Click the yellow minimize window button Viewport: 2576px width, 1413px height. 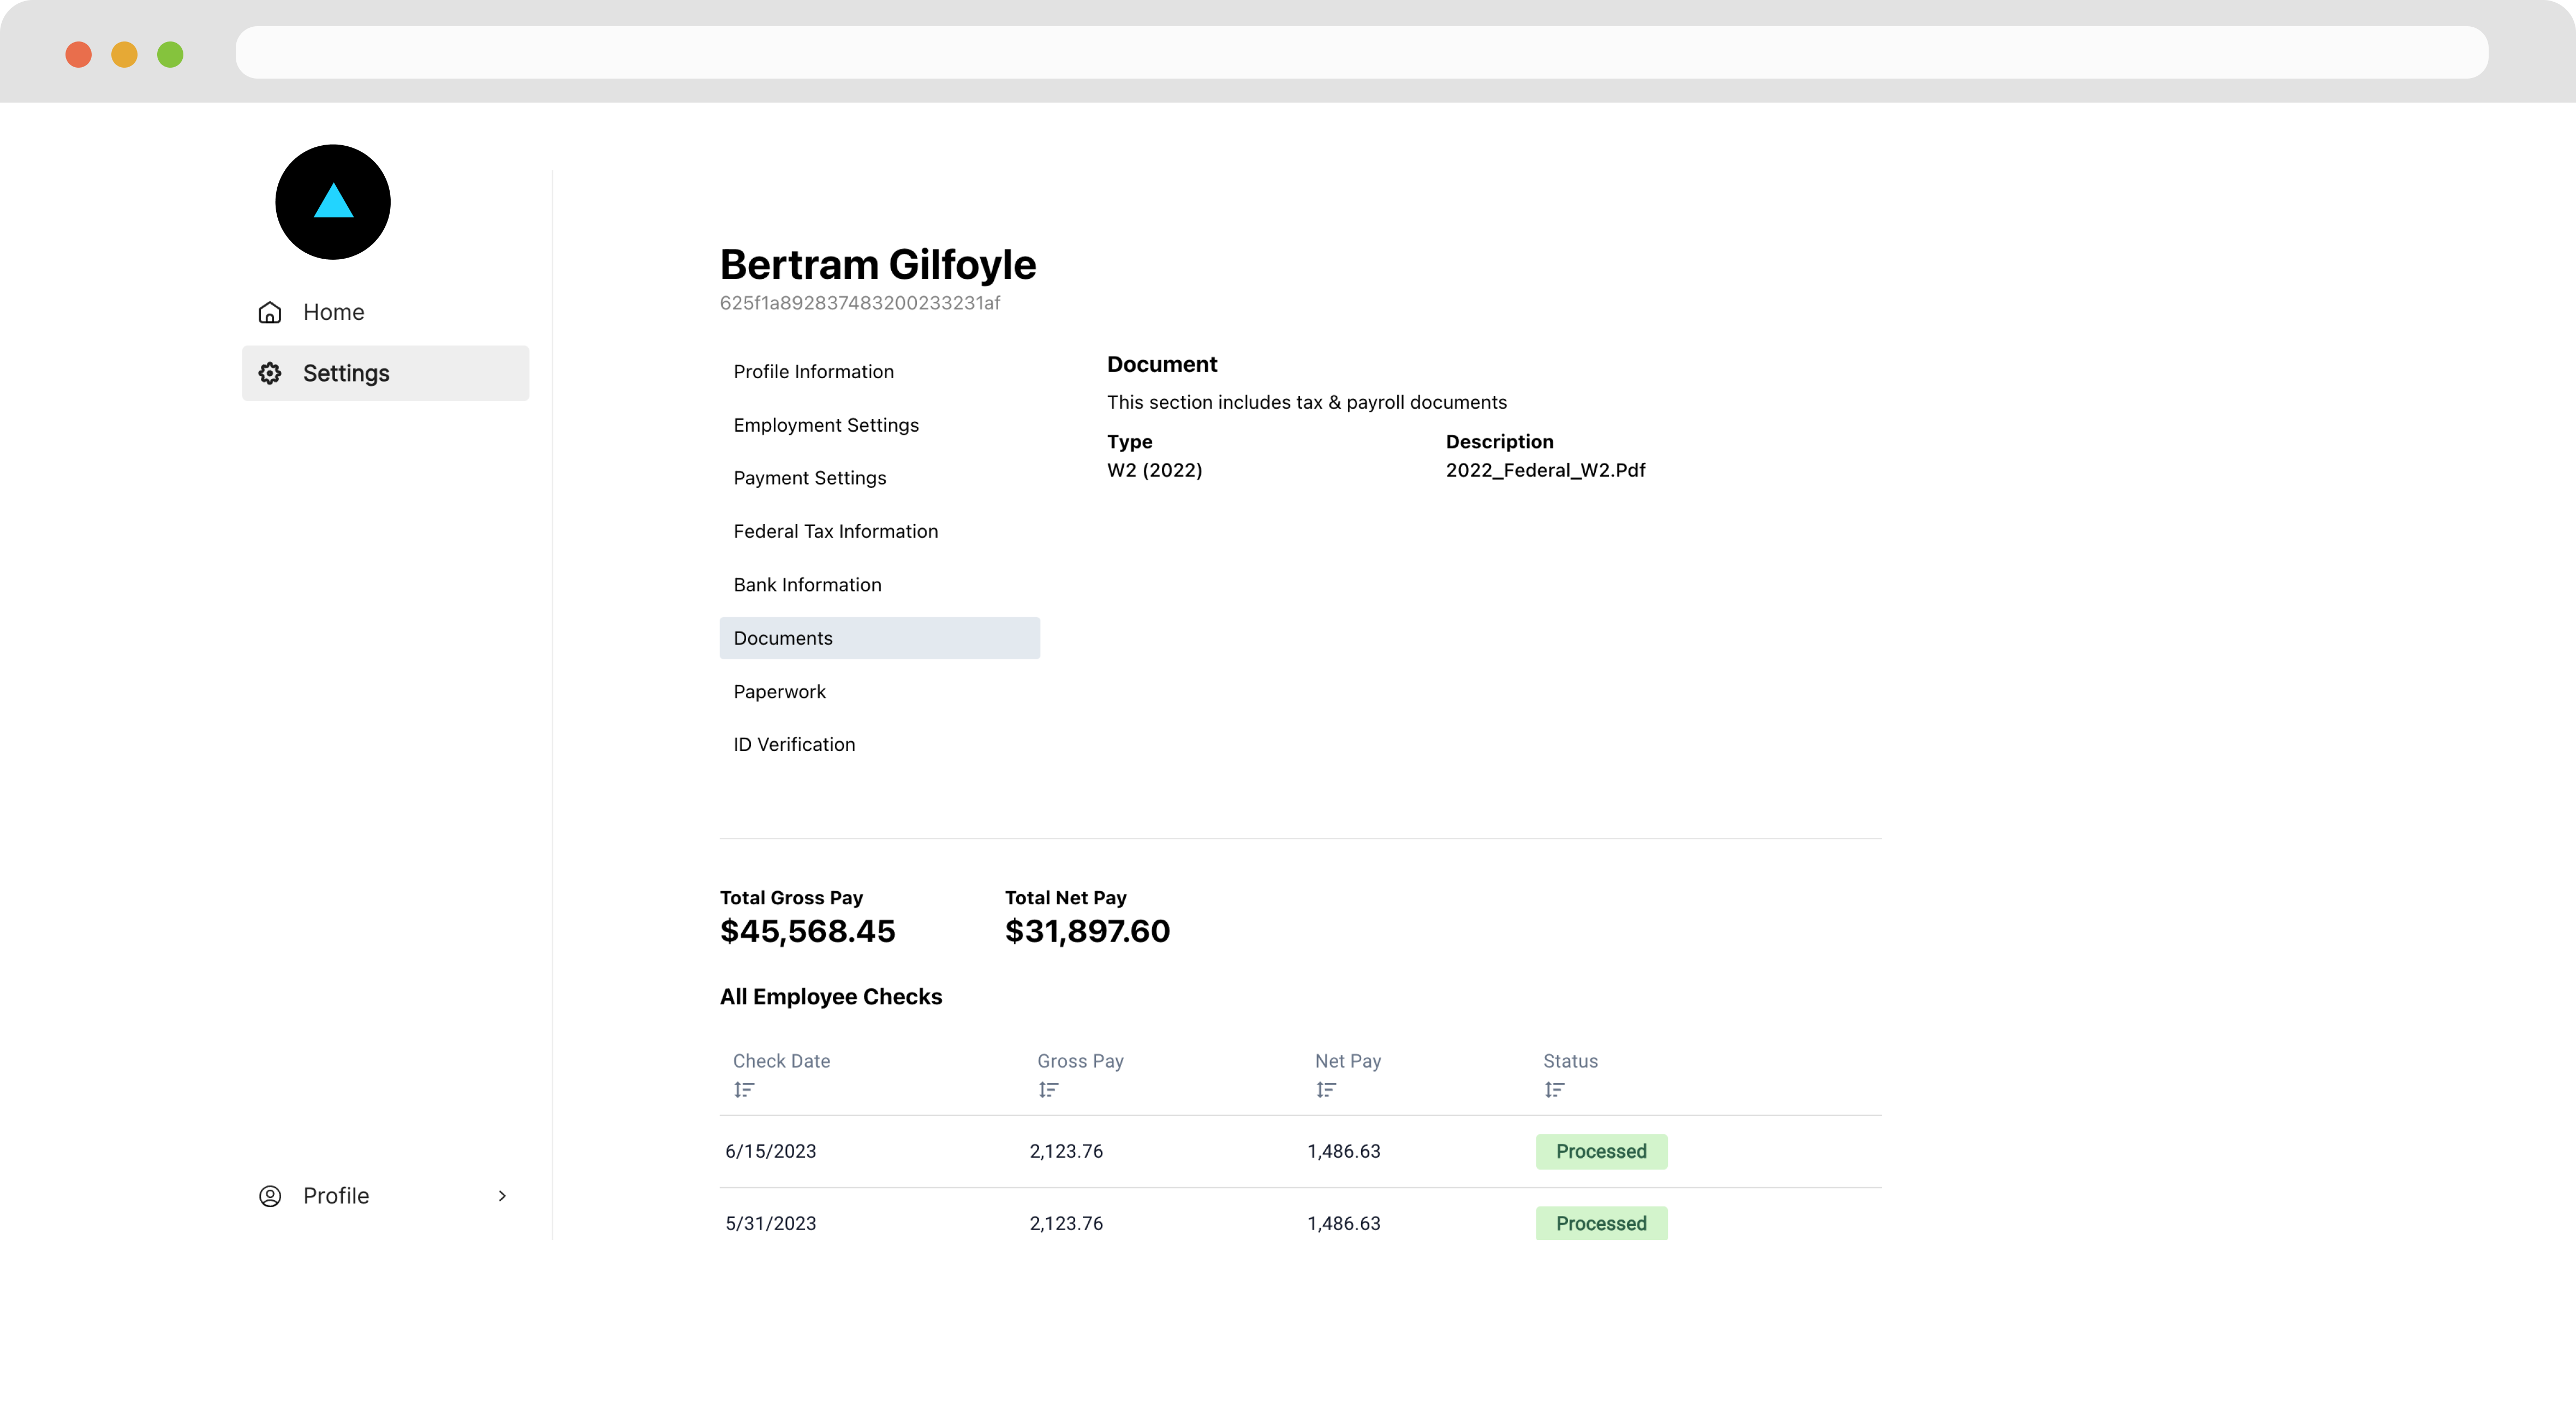click(124, 54)
